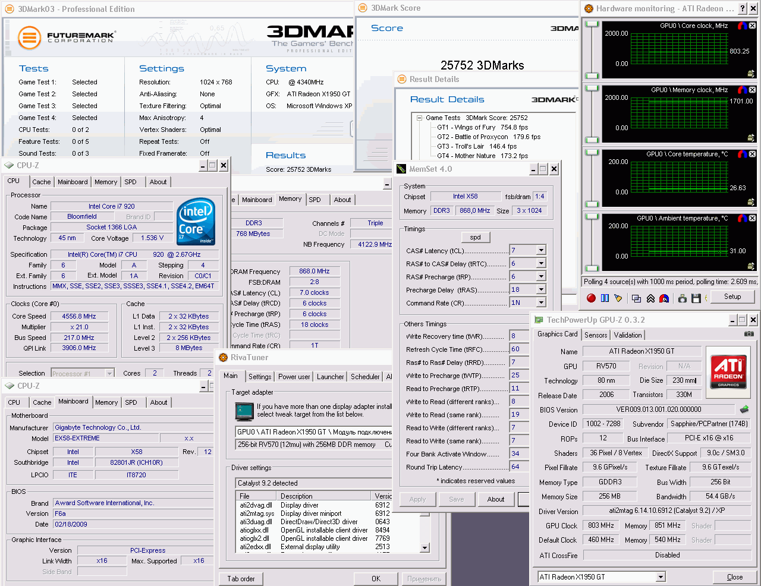Switch to the Sensors tab in GPU-Z
This screenshot has height=586, width=761.
click(x=596, y=335)
